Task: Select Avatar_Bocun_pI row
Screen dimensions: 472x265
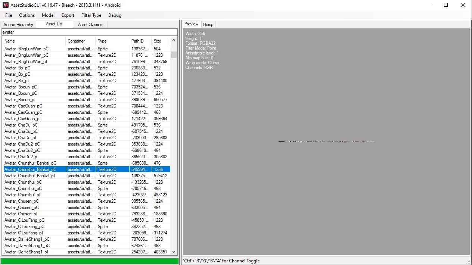Action: coord(87,100)
